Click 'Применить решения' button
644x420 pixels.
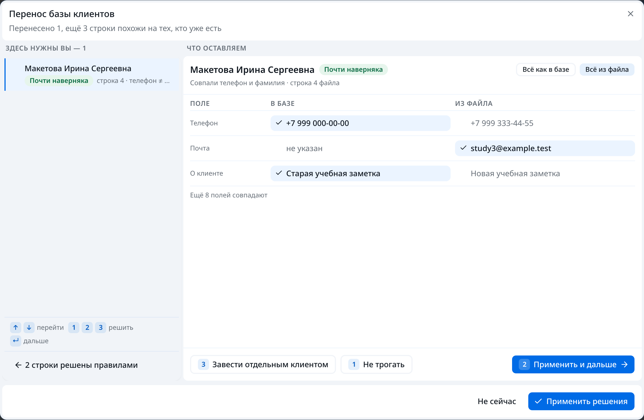coord(581,401)
